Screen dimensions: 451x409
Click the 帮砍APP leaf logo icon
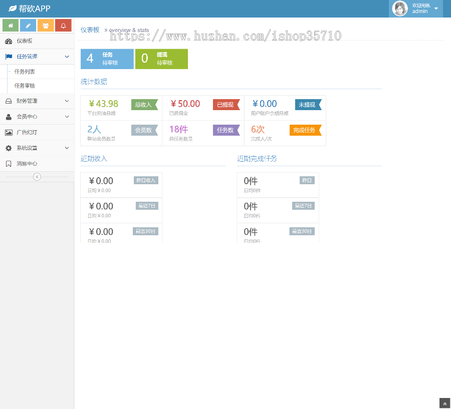[x=13, y=9]
